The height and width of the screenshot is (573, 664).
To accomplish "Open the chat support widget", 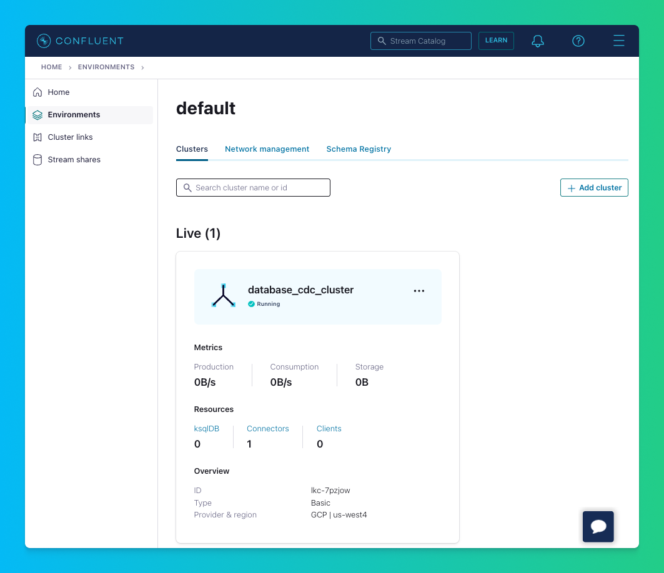I will click(x=598, y=526).
